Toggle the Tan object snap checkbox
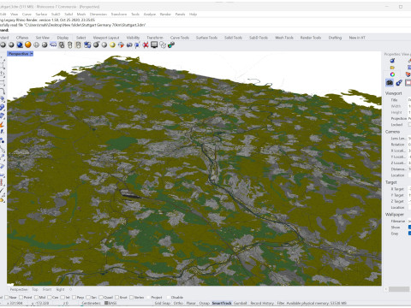This screenshot has height=308, width=411. 88,297
